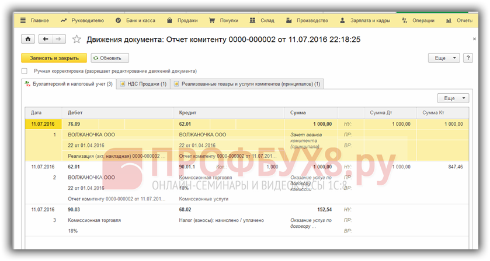Switch to the НДС Продажи (1) tab
Screen dimensions: 490x261
coord(143,84)
